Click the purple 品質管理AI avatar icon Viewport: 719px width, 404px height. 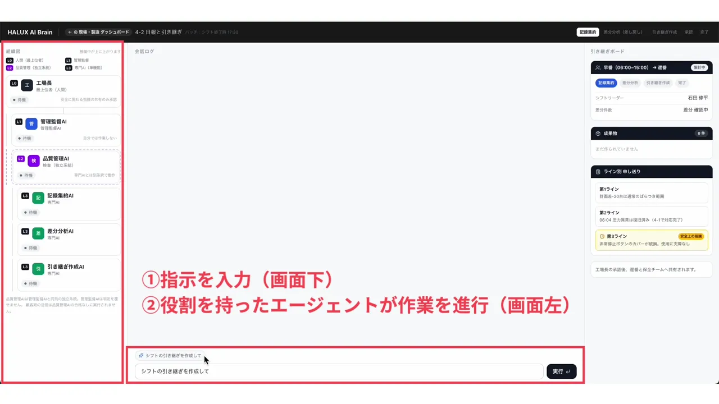(x=34, y=161)
